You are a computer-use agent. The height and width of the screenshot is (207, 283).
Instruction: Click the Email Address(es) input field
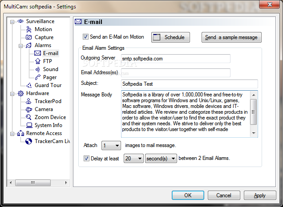tap(176, 73)
